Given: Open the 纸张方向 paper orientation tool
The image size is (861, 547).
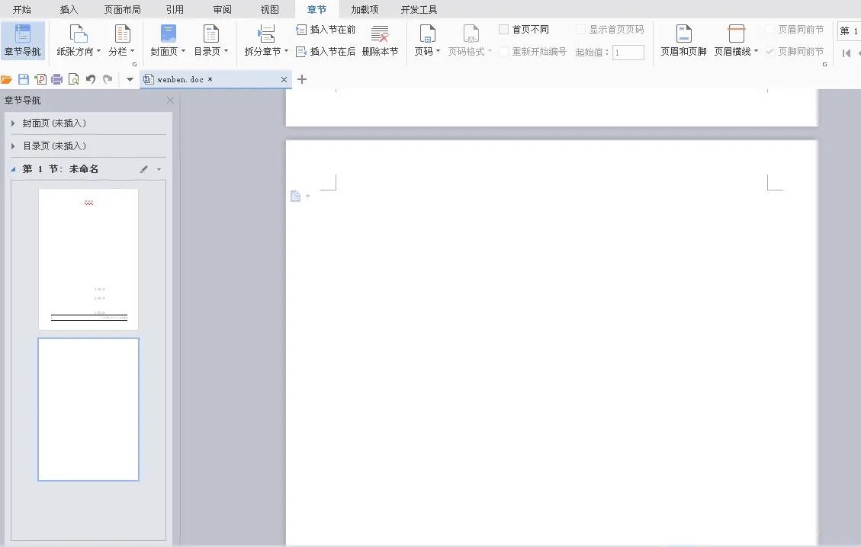Looking at the screenshot, I should coord(79,40).
